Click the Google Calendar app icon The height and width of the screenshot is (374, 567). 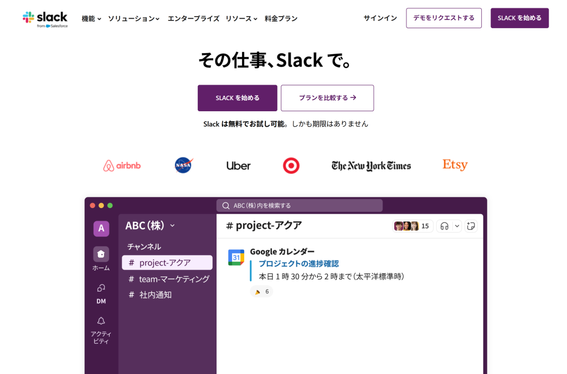(236, 257)
